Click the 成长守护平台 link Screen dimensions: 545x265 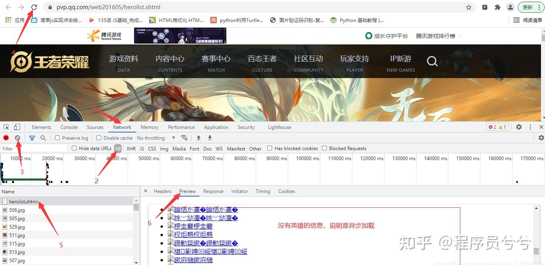click(x=386, y=36)
